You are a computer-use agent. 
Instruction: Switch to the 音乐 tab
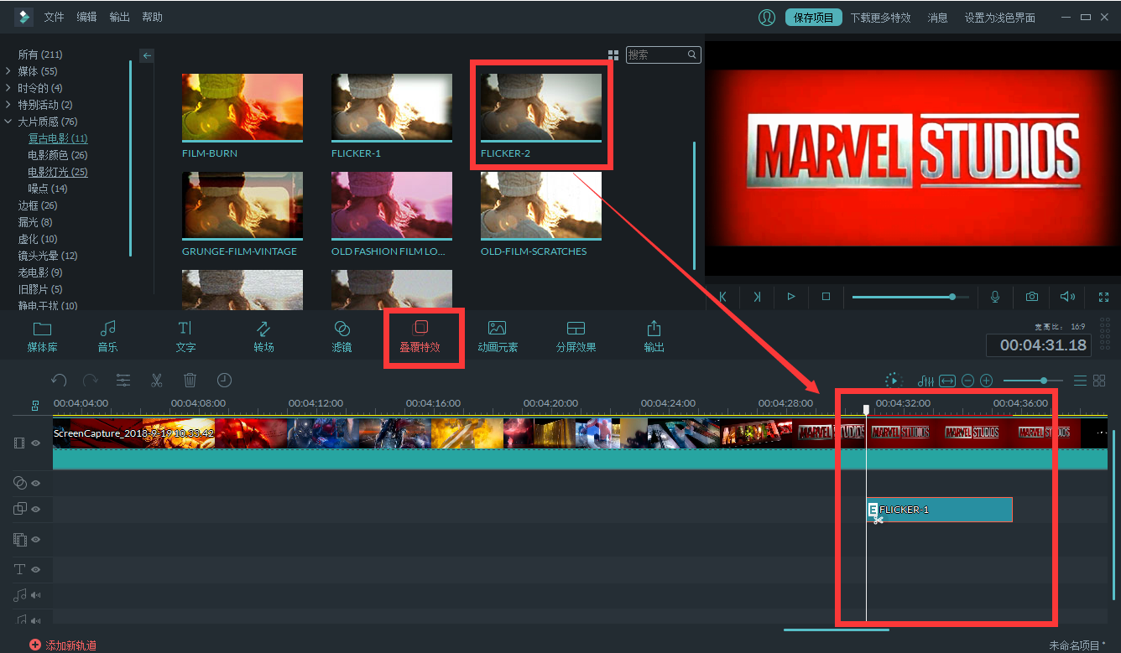point(107,336)
